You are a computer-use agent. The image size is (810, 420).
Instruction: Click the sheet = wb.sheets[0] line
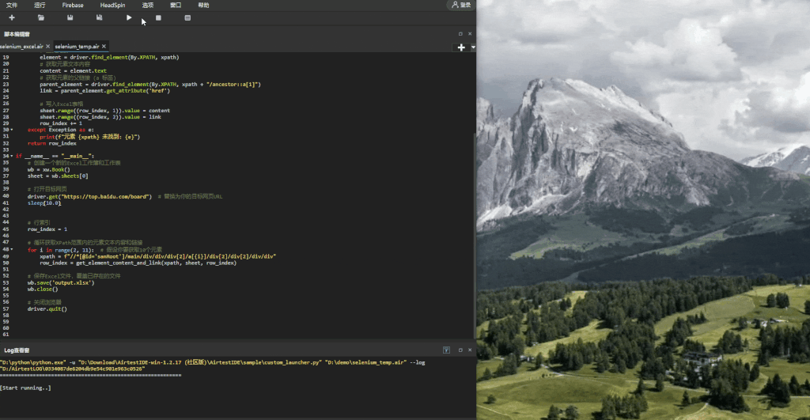tap(58, 176)
